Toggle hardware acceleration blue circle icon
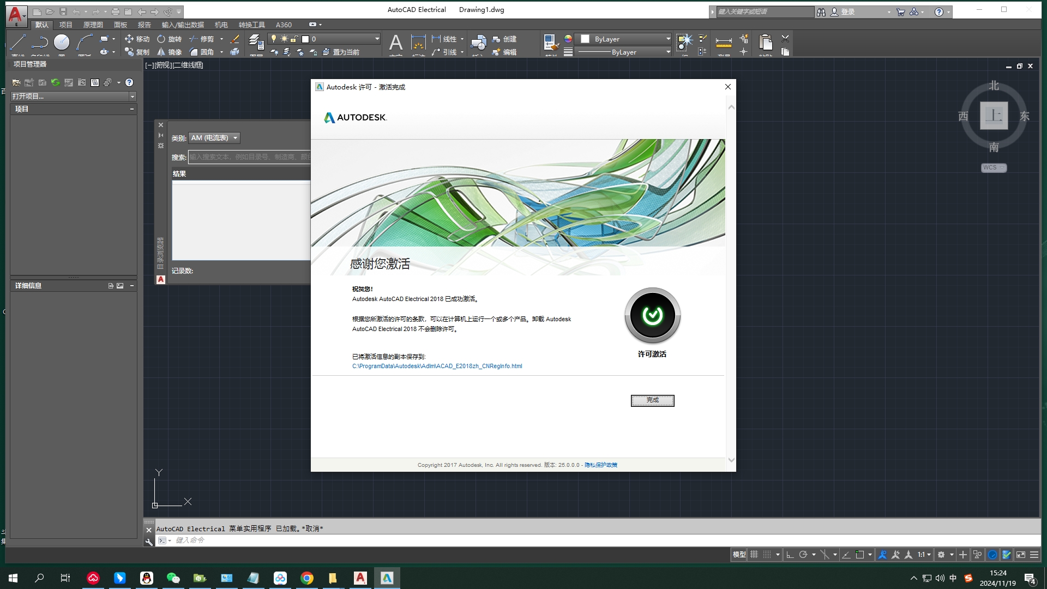1047x589 pixels. [x=992, y=555]
